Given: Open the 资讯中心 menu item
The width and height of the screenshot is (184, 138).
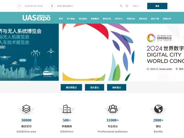Looking at the screenshot, I should pos(119,19).
